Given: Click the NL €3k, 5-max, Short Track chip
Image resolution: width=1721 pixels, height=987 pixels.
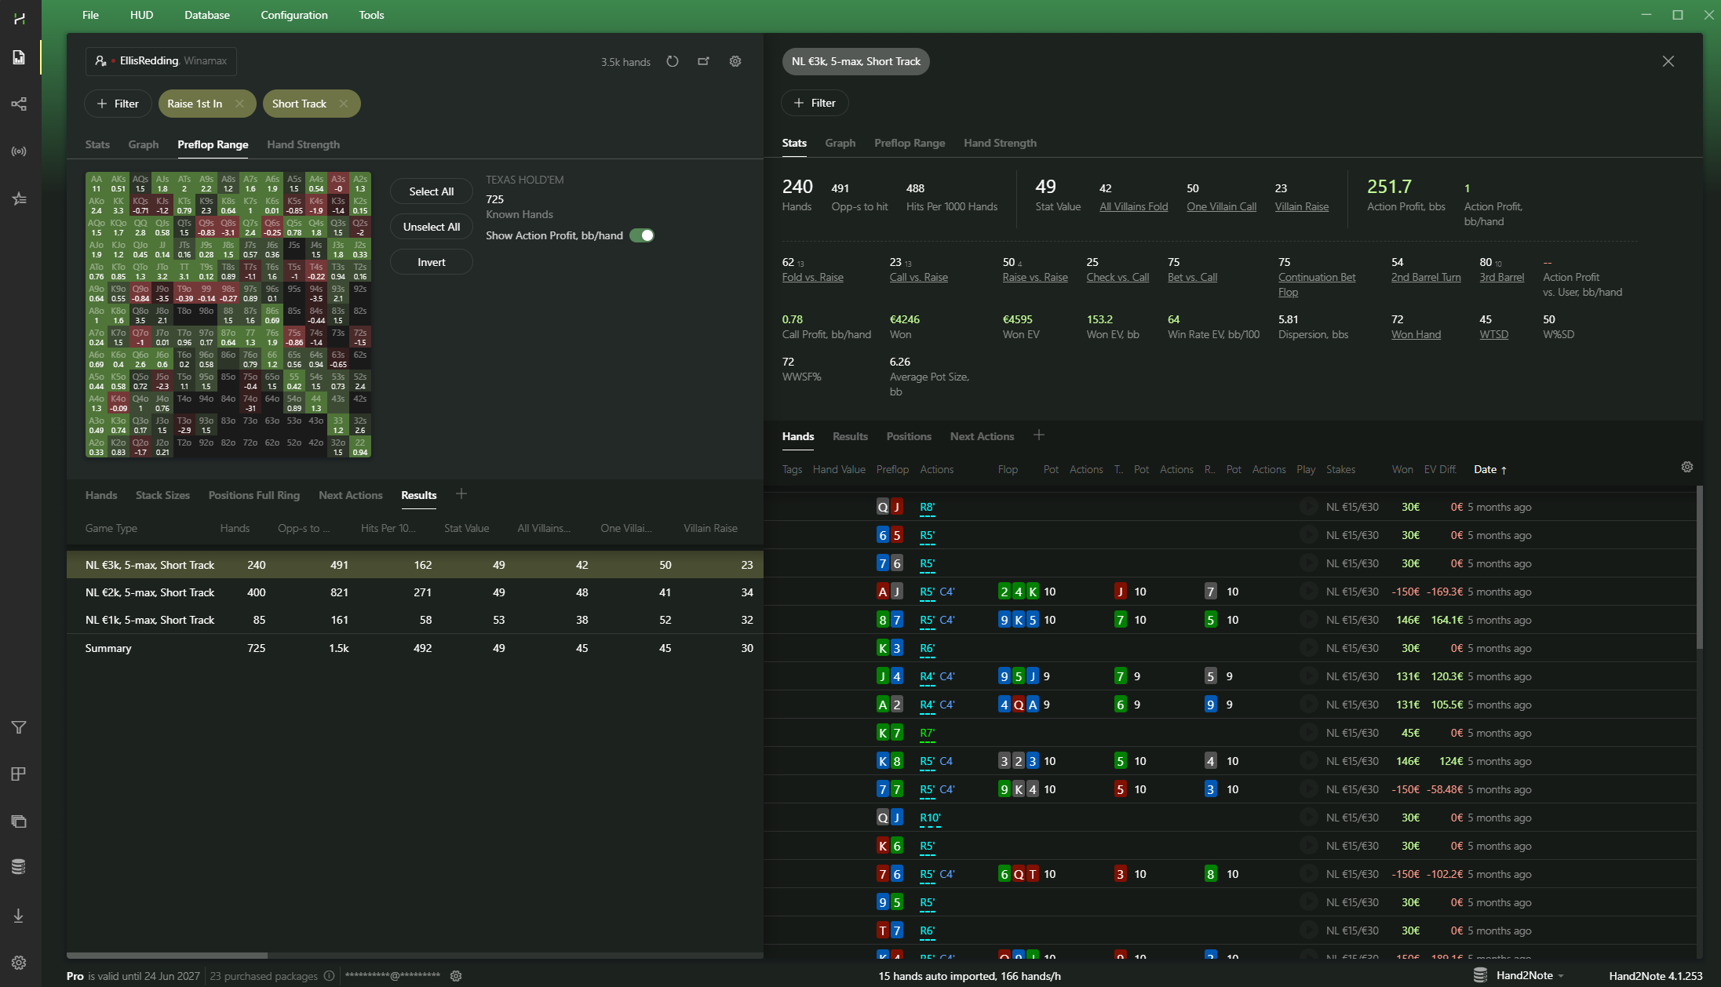Looking at the screenshot, I should point(856,61).
